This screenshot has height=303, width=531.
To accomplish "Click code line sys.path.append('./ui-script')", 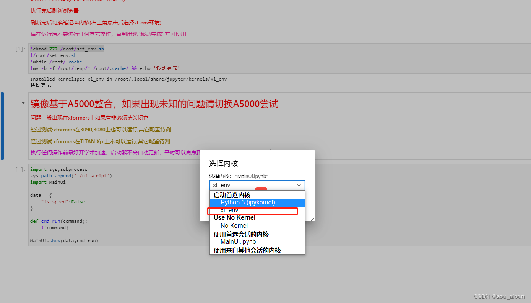I will [x=71, y=176].
